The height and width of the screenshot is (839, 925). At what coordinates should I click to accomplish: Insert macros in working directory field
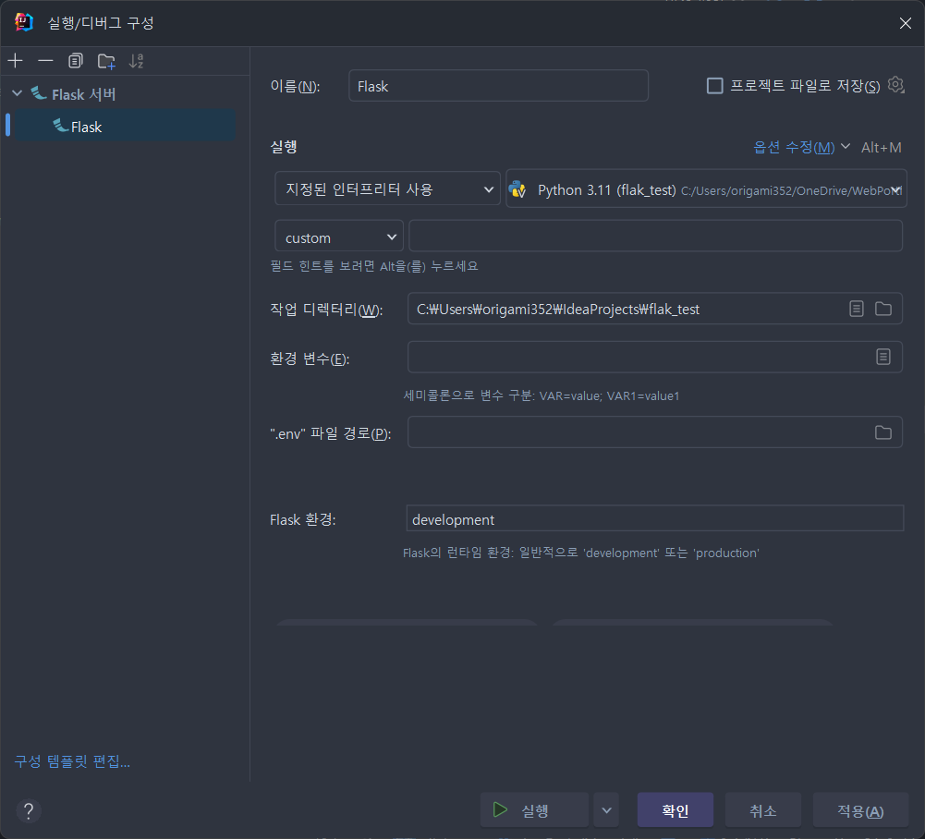pyautogui.click(x=856, y=309)
